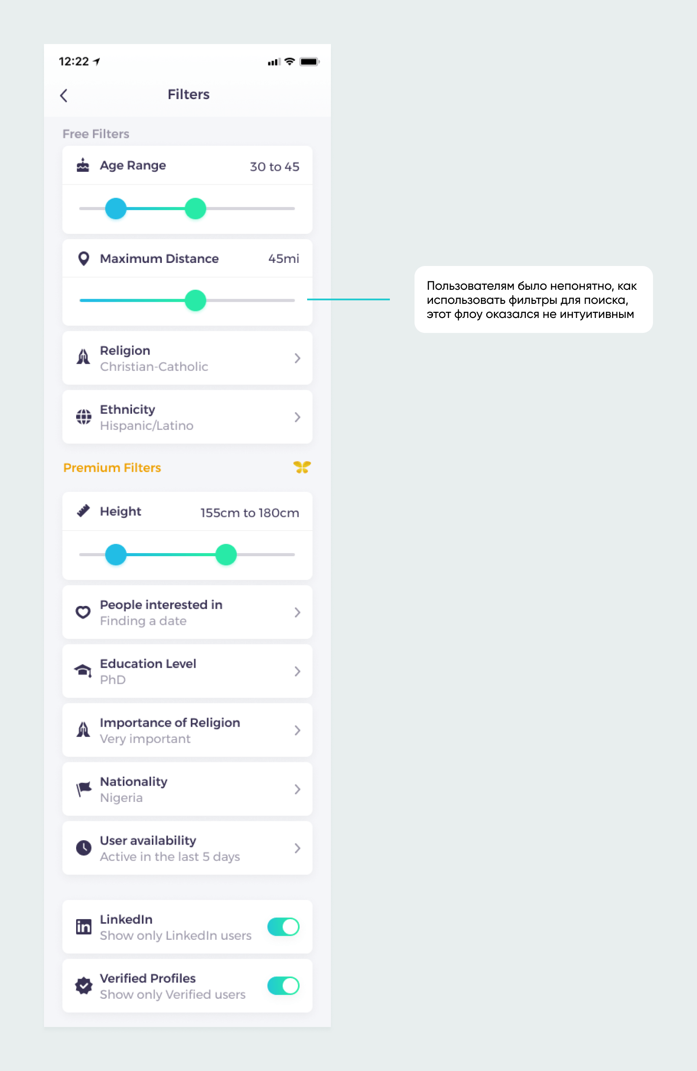Click the graduation cap Education icon

[83, 671]
